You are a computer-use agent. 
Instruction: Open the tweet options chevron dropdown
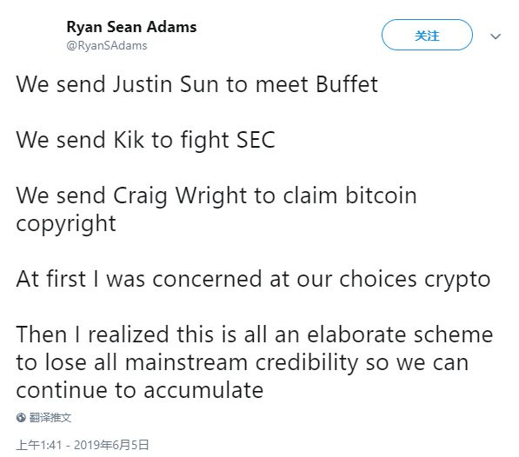pos(496,36)
